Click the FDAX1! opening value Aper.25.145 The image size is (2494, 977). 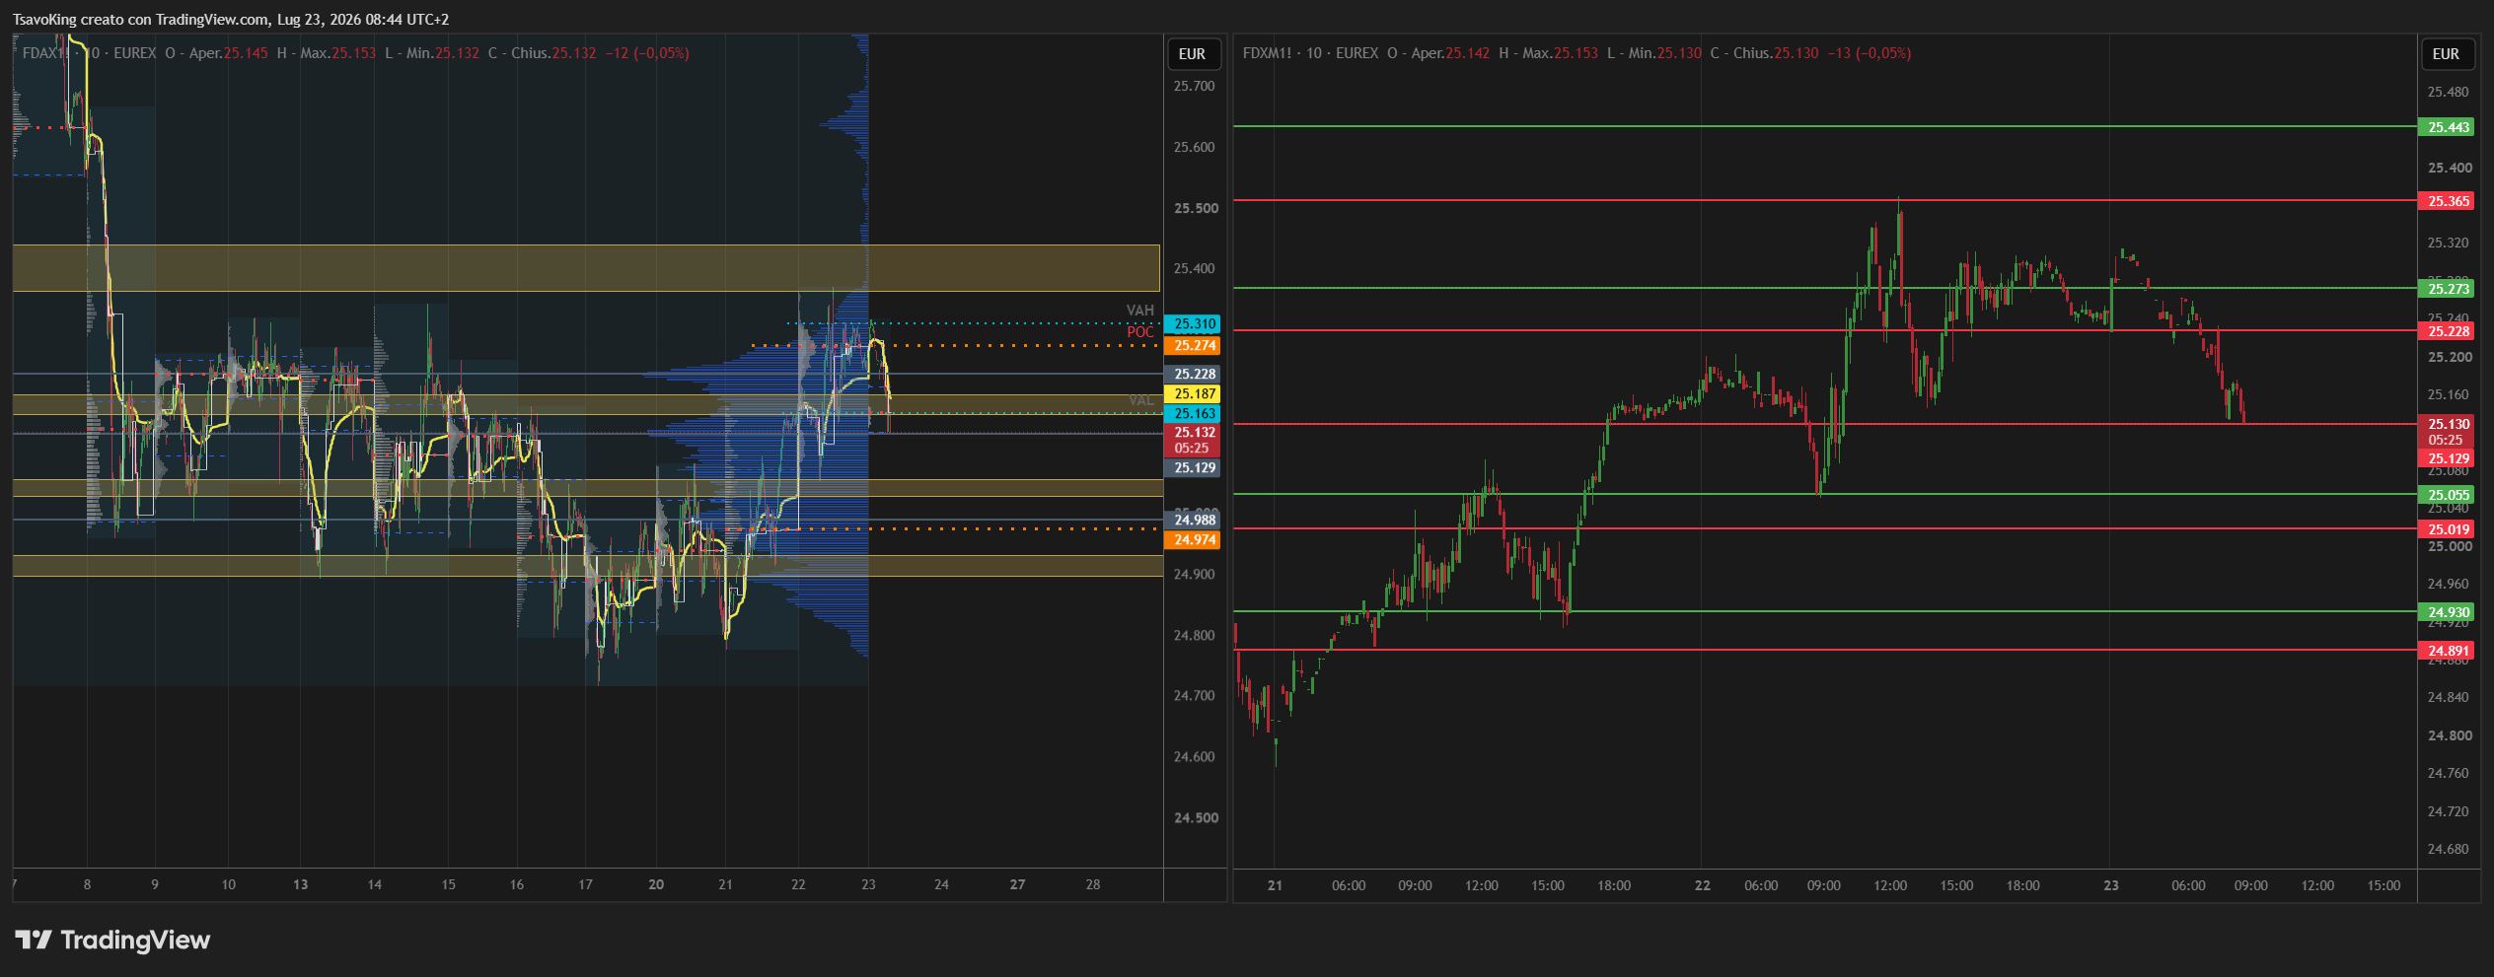click(x=229, y=53)
